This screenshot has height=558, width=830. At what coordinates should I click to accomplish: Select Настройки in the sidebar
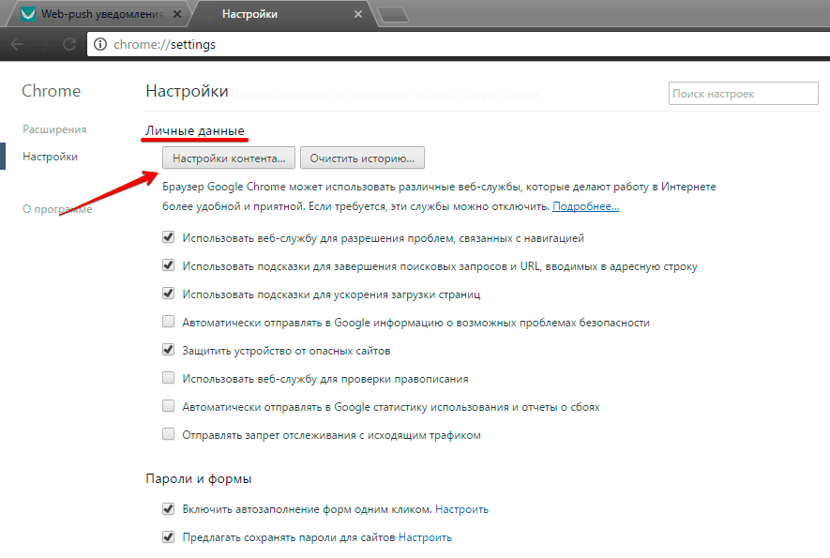51,157
